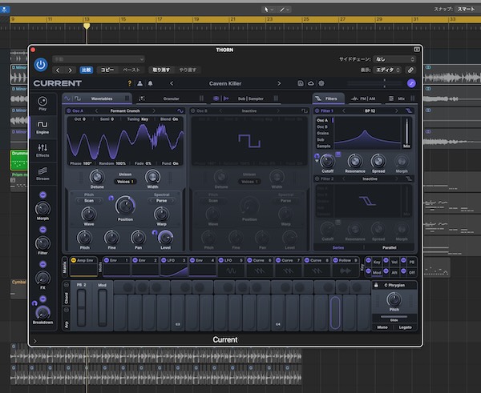Open the preset dropdown at plugin top
The height and width of the screenshot is (393, 481).
(99, 59)
